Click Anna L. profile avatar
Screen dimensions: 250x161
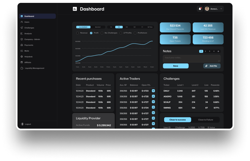point(207,9)
